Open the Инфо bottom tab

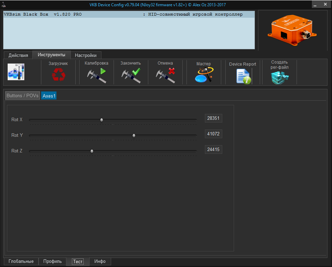pos(100,261)
